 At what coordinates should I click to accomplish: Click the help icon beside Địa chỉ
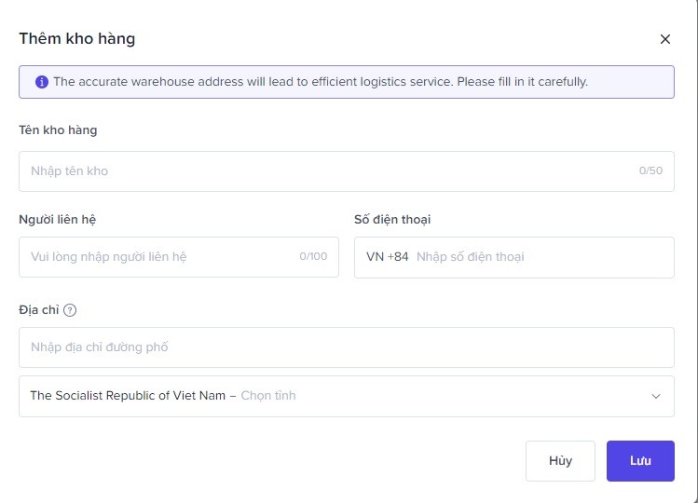click(x=70, y=310)
